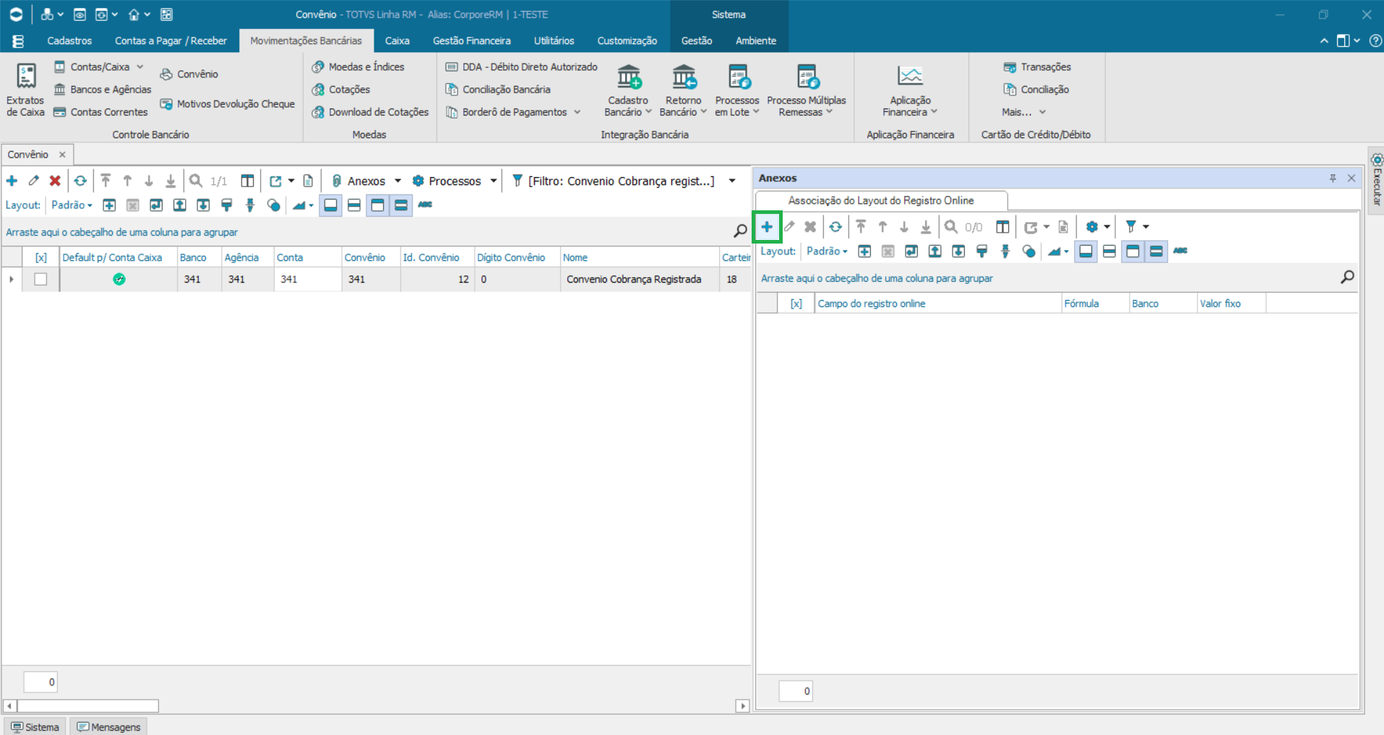Switch to the Cadastros ribbon tab
The width and height of the screenshot is (1384, 735).
point(69,41)
